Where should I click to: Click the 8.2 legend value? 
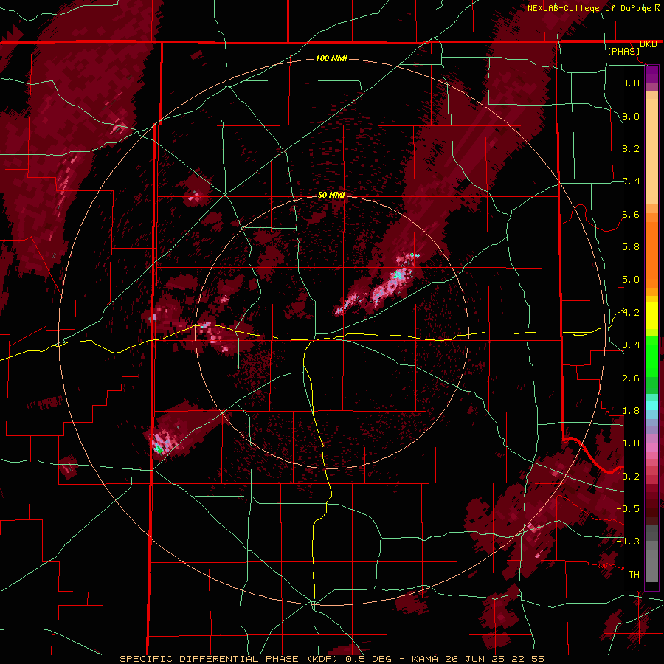tap(631, 148)
